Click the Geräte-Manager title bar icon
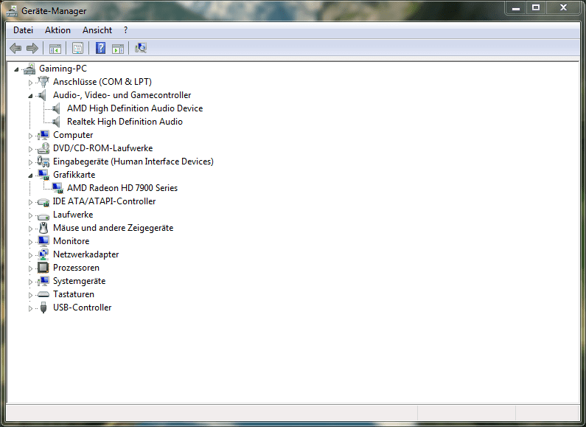This screenshot has height=427, width=586. click(12, 11)
